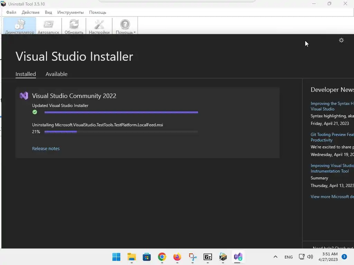
Task: Click the network tray icon
Action: pos(301,257)
